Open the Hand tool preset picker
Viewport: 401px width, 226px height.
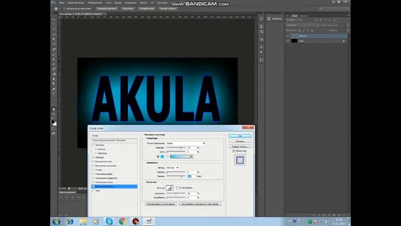tap(56, 8)
